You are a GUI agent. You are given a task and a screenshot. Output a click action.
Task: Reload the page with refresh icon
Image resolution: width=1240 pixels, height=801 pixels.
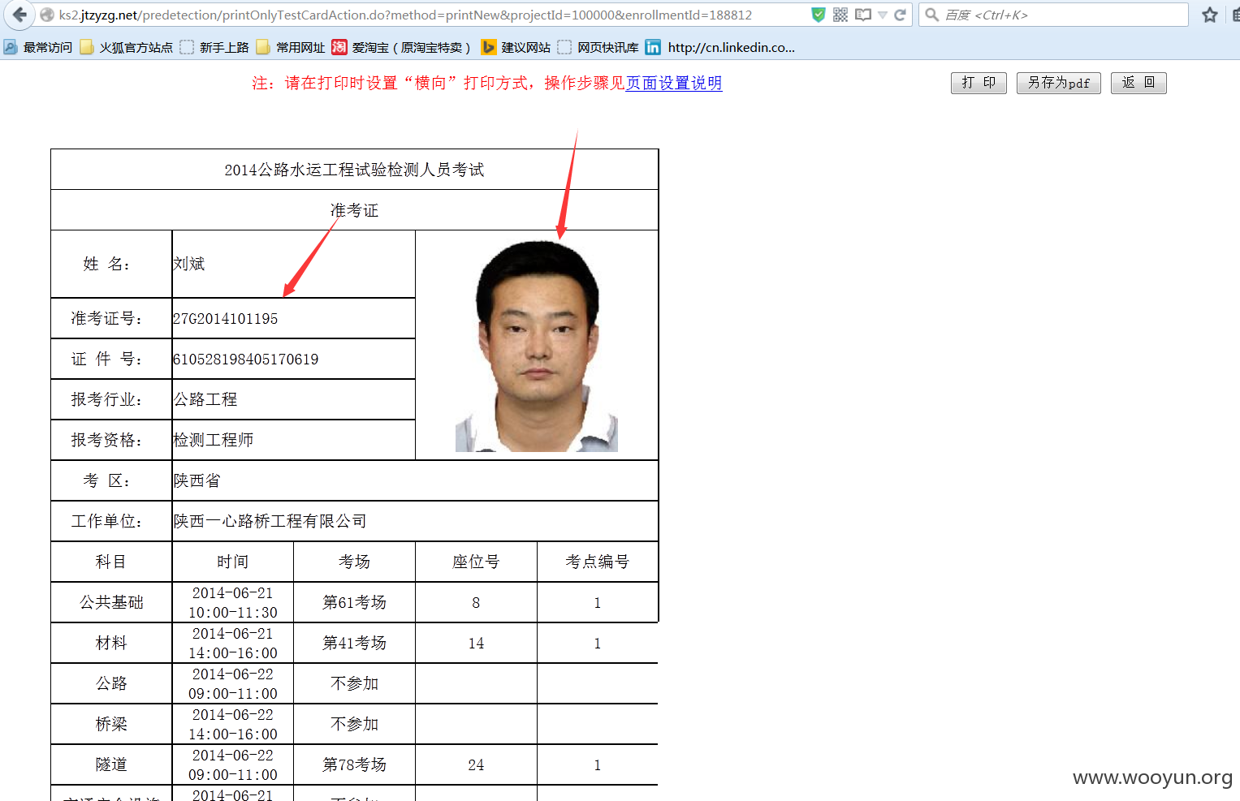click(x=900, y=15)
